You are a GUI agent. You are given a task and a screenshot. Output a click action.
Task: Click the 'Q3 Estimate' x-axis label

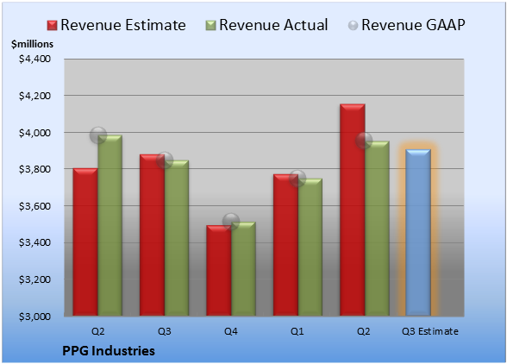(430, 331)
